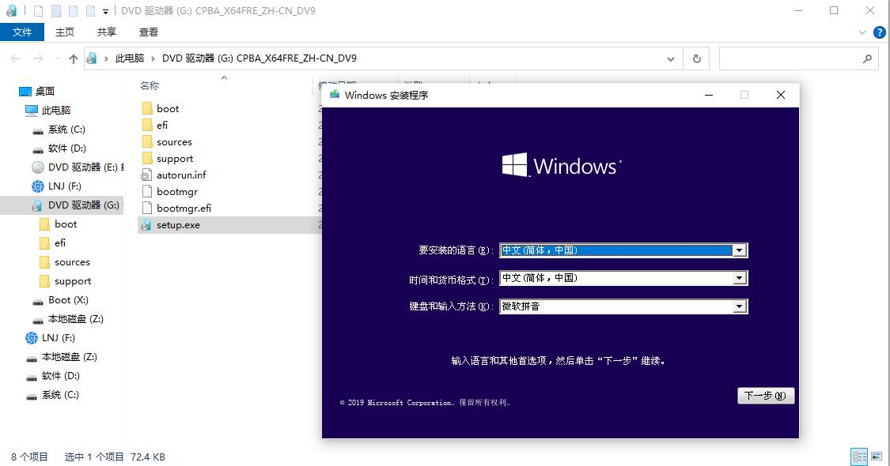The width and height of the screenshot is (890, 466).
Task: Open the quick access toolbar dropdown
Action: [x=105, y=11]
